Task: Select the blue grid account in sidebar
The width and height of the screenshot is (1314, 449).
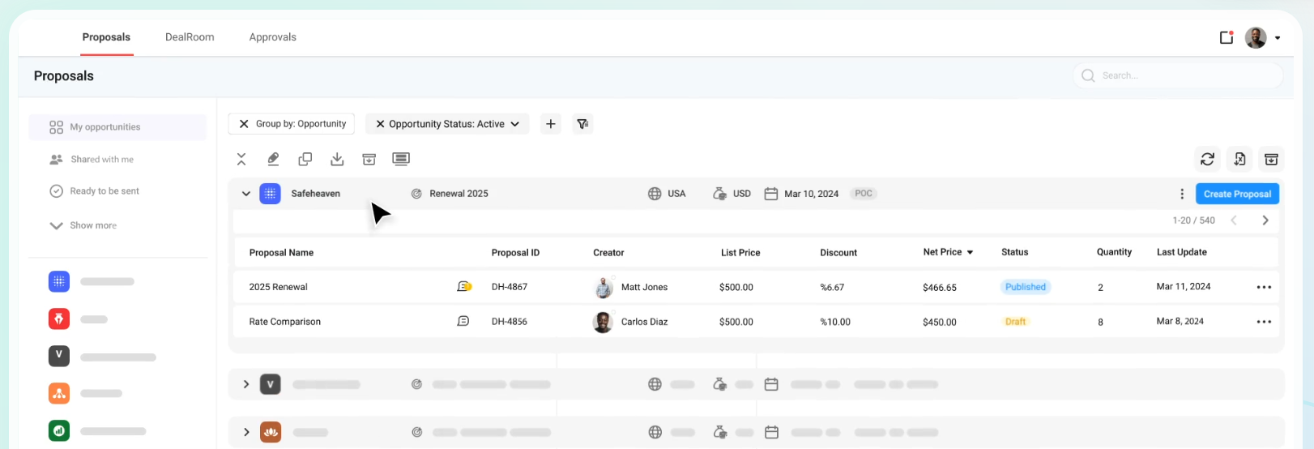Action: pyautogui.click(x=59, y=281)
